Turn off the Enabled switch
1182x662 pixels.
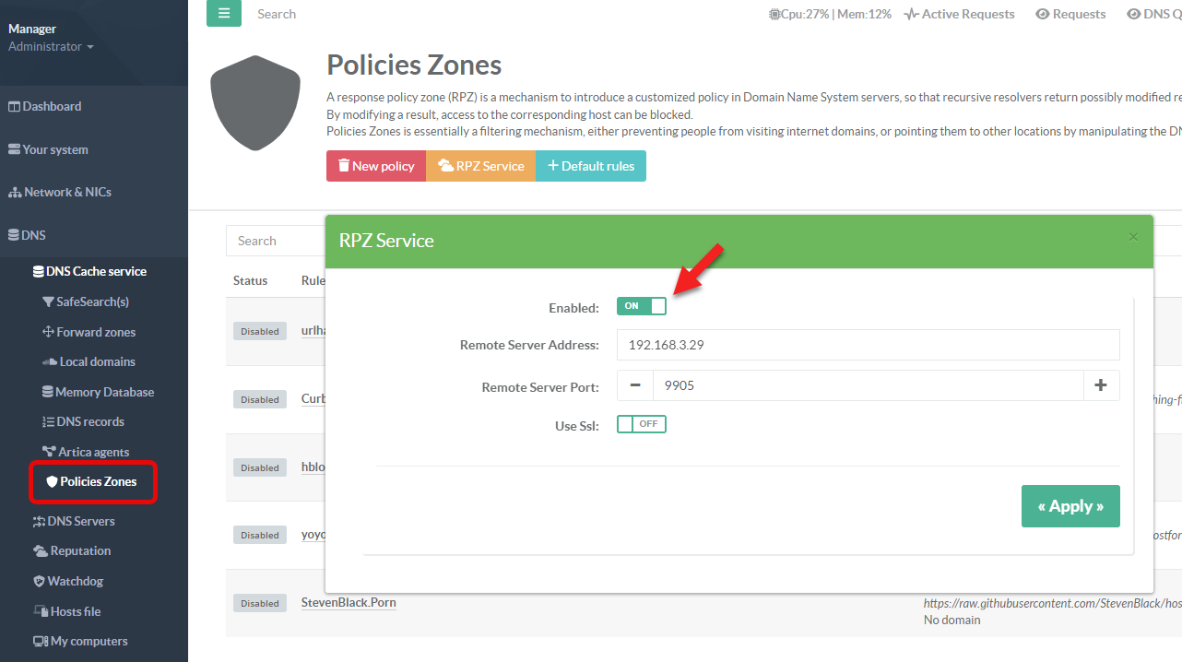(642, 306)
